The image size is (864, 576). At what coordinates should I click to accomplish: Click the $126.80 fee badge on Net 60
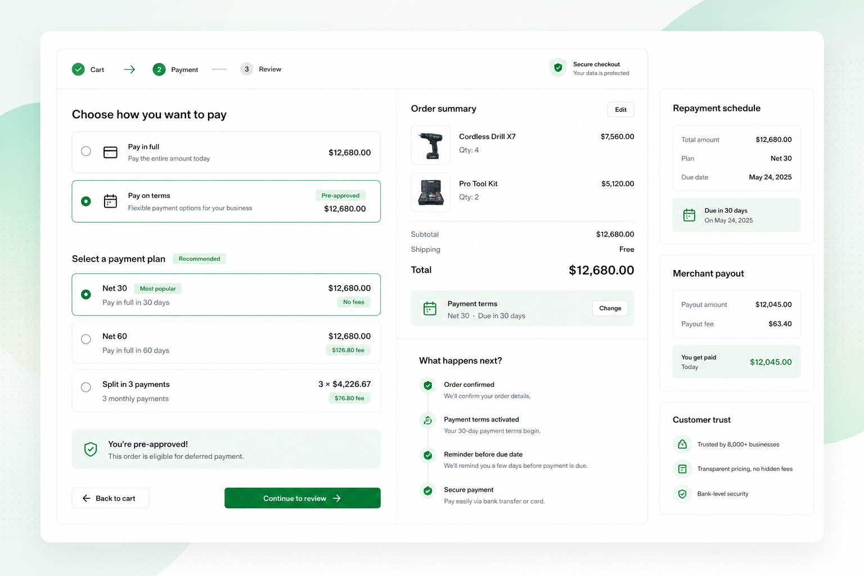tap(348, 350)
